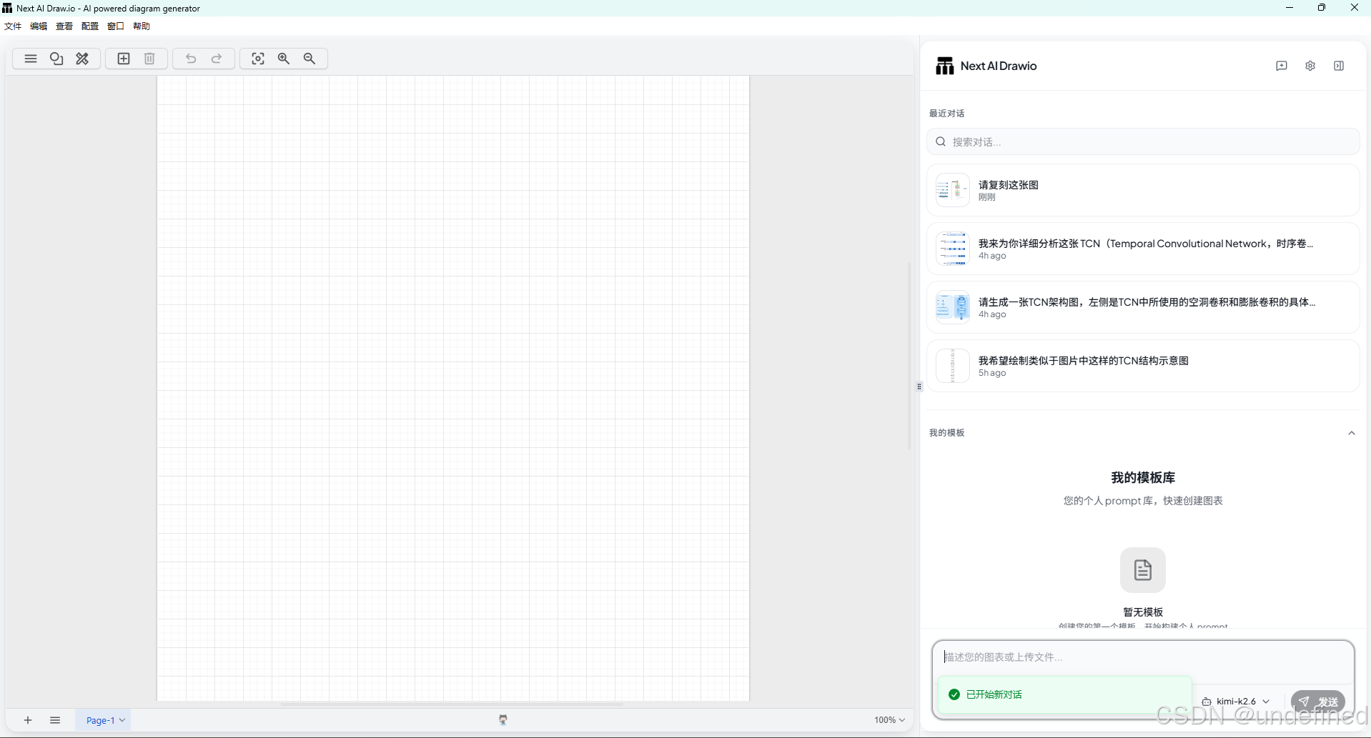The image size is (1371, 738).
Task: Click the Delete trash icon
Action: coord(149,59)
